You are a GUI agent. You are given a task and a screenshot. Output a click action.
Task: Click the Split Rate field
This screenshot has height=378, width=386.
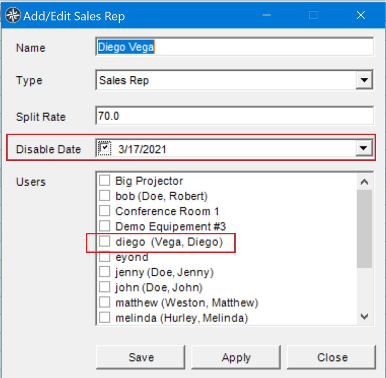tap(235, 116)
